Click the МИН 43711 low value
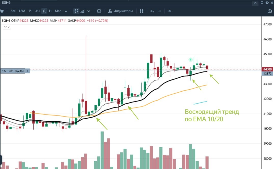The width and height of the screenshot is (274, 169). point(58,21)
